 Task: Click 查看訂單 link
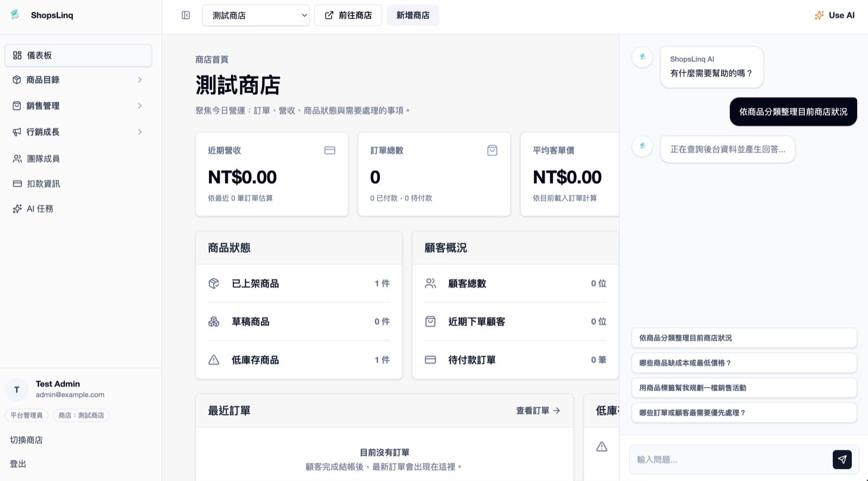pos(538,411)
